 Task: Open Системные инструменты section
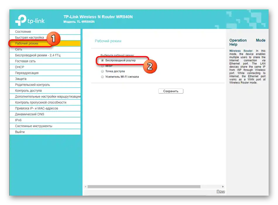coord(45,126)
